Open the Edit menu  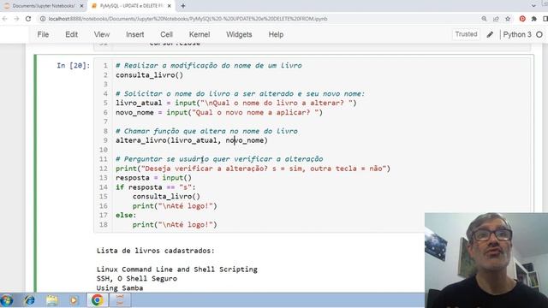coord(71,34)
